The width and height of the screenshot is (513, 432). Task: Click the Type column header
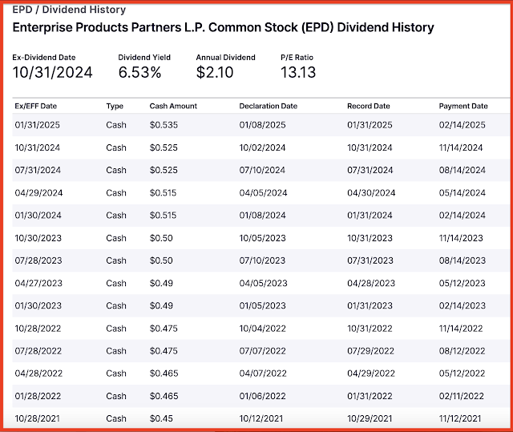[115, 107]
